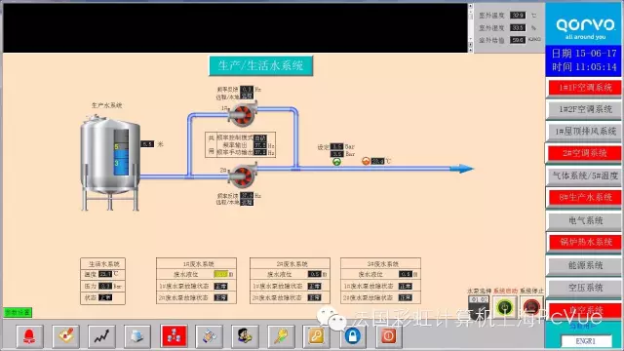This screenshot has height=351, width=624.
Task: Click the pressure setpoint Bar value field
Action: (336, 147)
